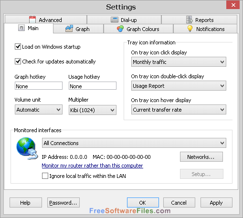Open the Volume unit dropdown
The image size is (243, 218).
(39, 110)
